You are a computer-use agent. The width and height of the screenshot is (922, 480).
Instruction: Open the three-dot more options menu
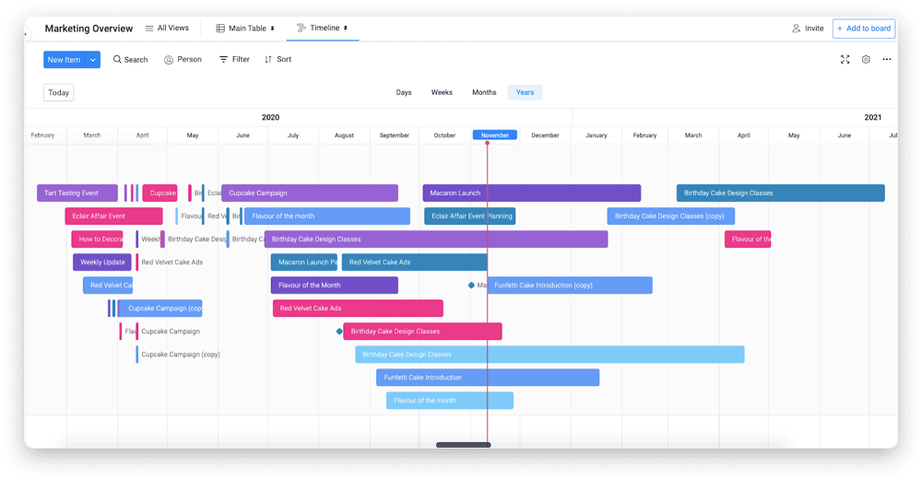[887, 59]
